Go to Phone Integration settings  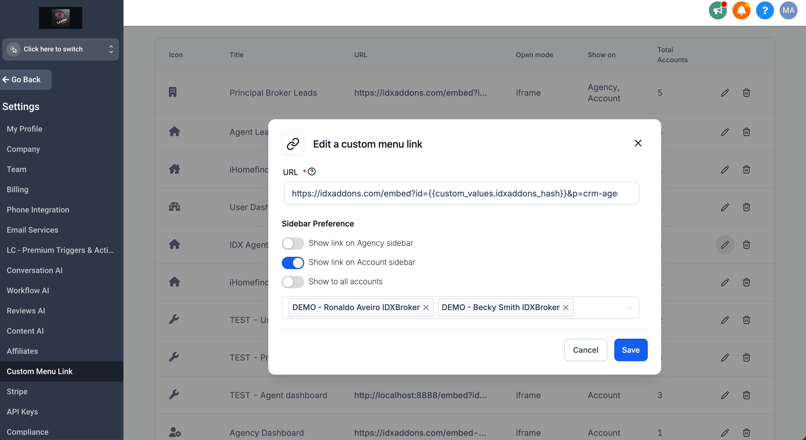coord(38,210)
